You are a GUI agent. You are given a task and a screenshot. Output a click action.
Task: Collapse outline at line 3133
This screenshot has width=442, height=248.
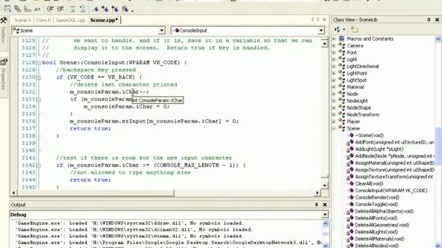tap(39, 99)
